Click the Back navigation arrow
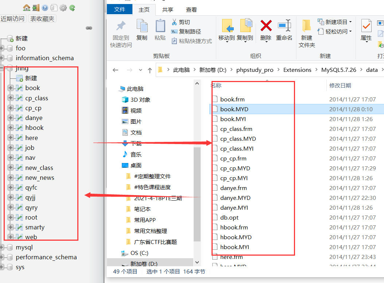This screenshot has width=384, height=283. [x=116, y=70]
